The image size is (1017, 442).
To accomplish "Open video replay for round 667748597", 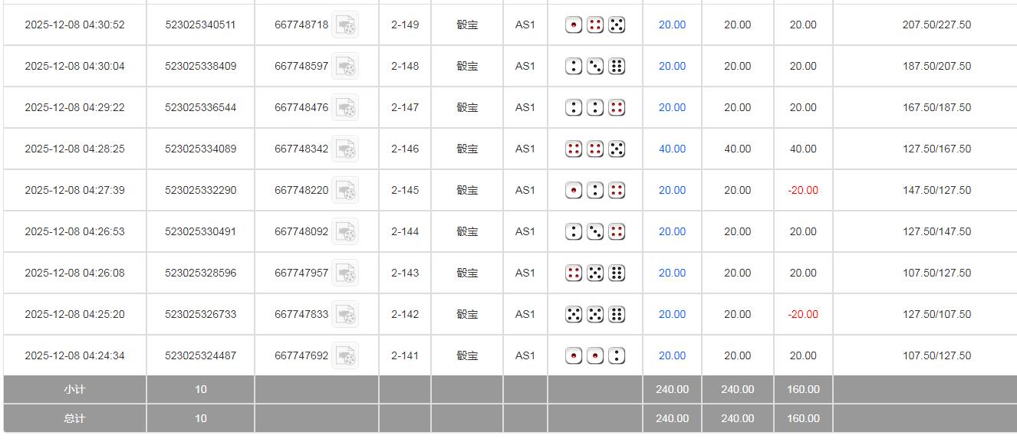I will click(345, 67).
